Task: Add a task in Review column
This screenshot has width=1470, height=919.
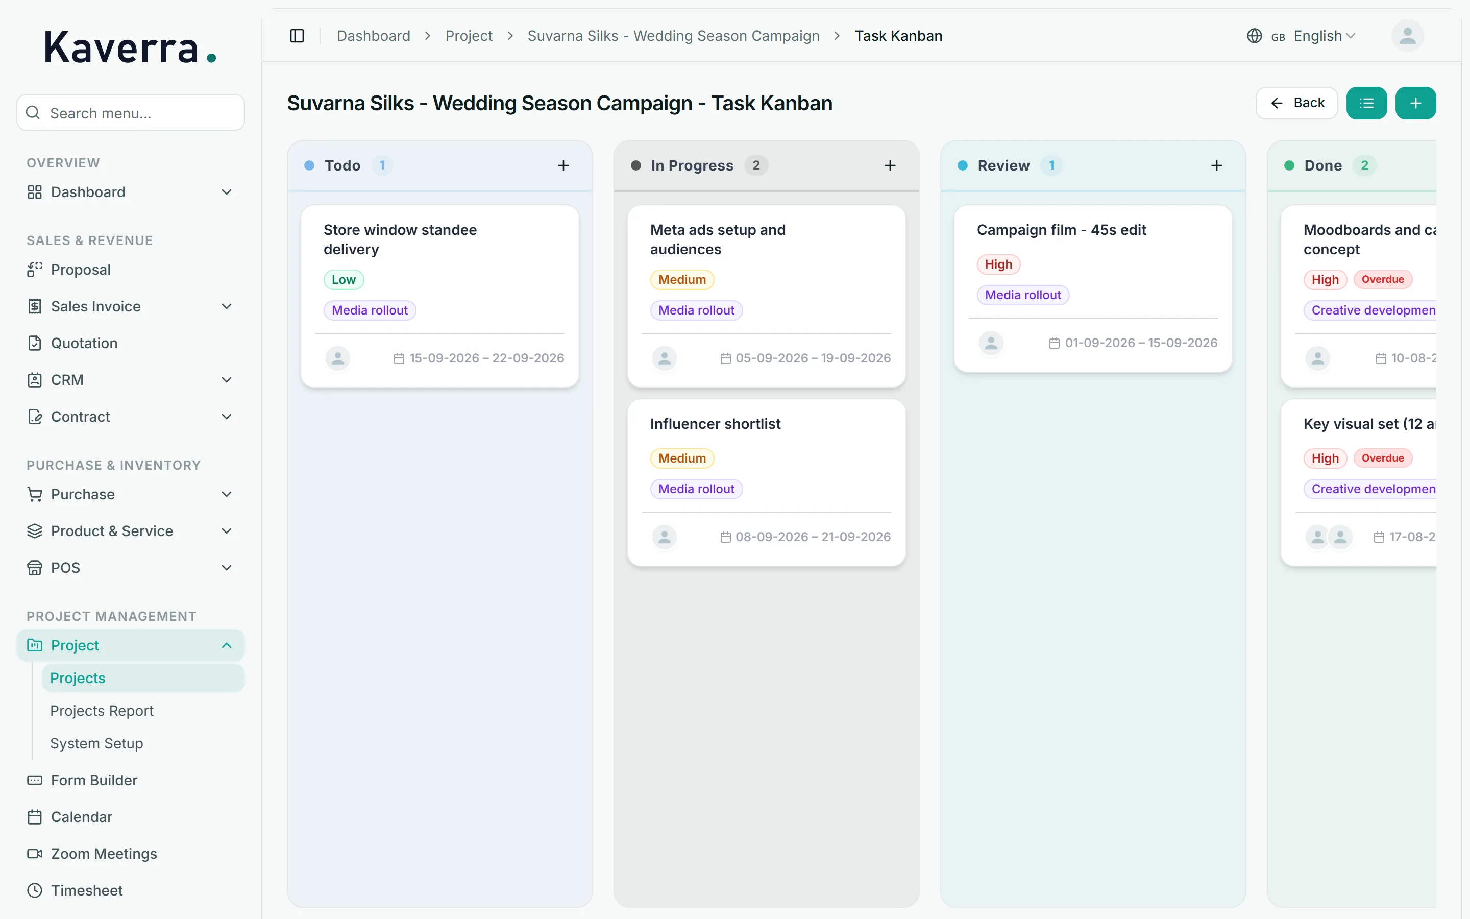Action: pyautogui.click(x=1216, y=165)
